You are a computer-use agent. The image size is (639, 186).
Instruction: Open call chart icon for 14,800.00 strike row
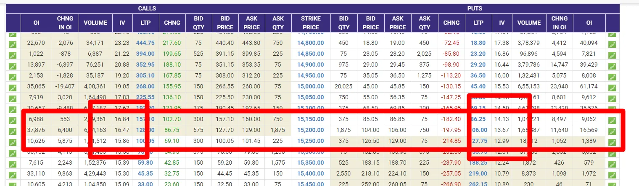tap(13, 44)
